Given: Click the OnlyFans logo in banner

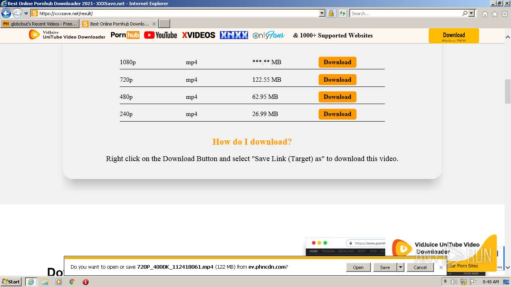Looking at the screenshot, I should [x=268, y=35].
